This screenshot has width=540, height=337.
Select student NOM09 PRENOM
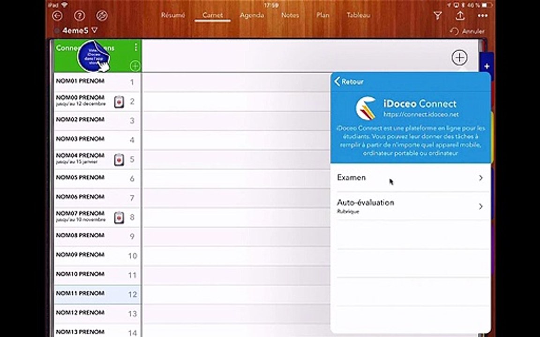click(80, 255)
